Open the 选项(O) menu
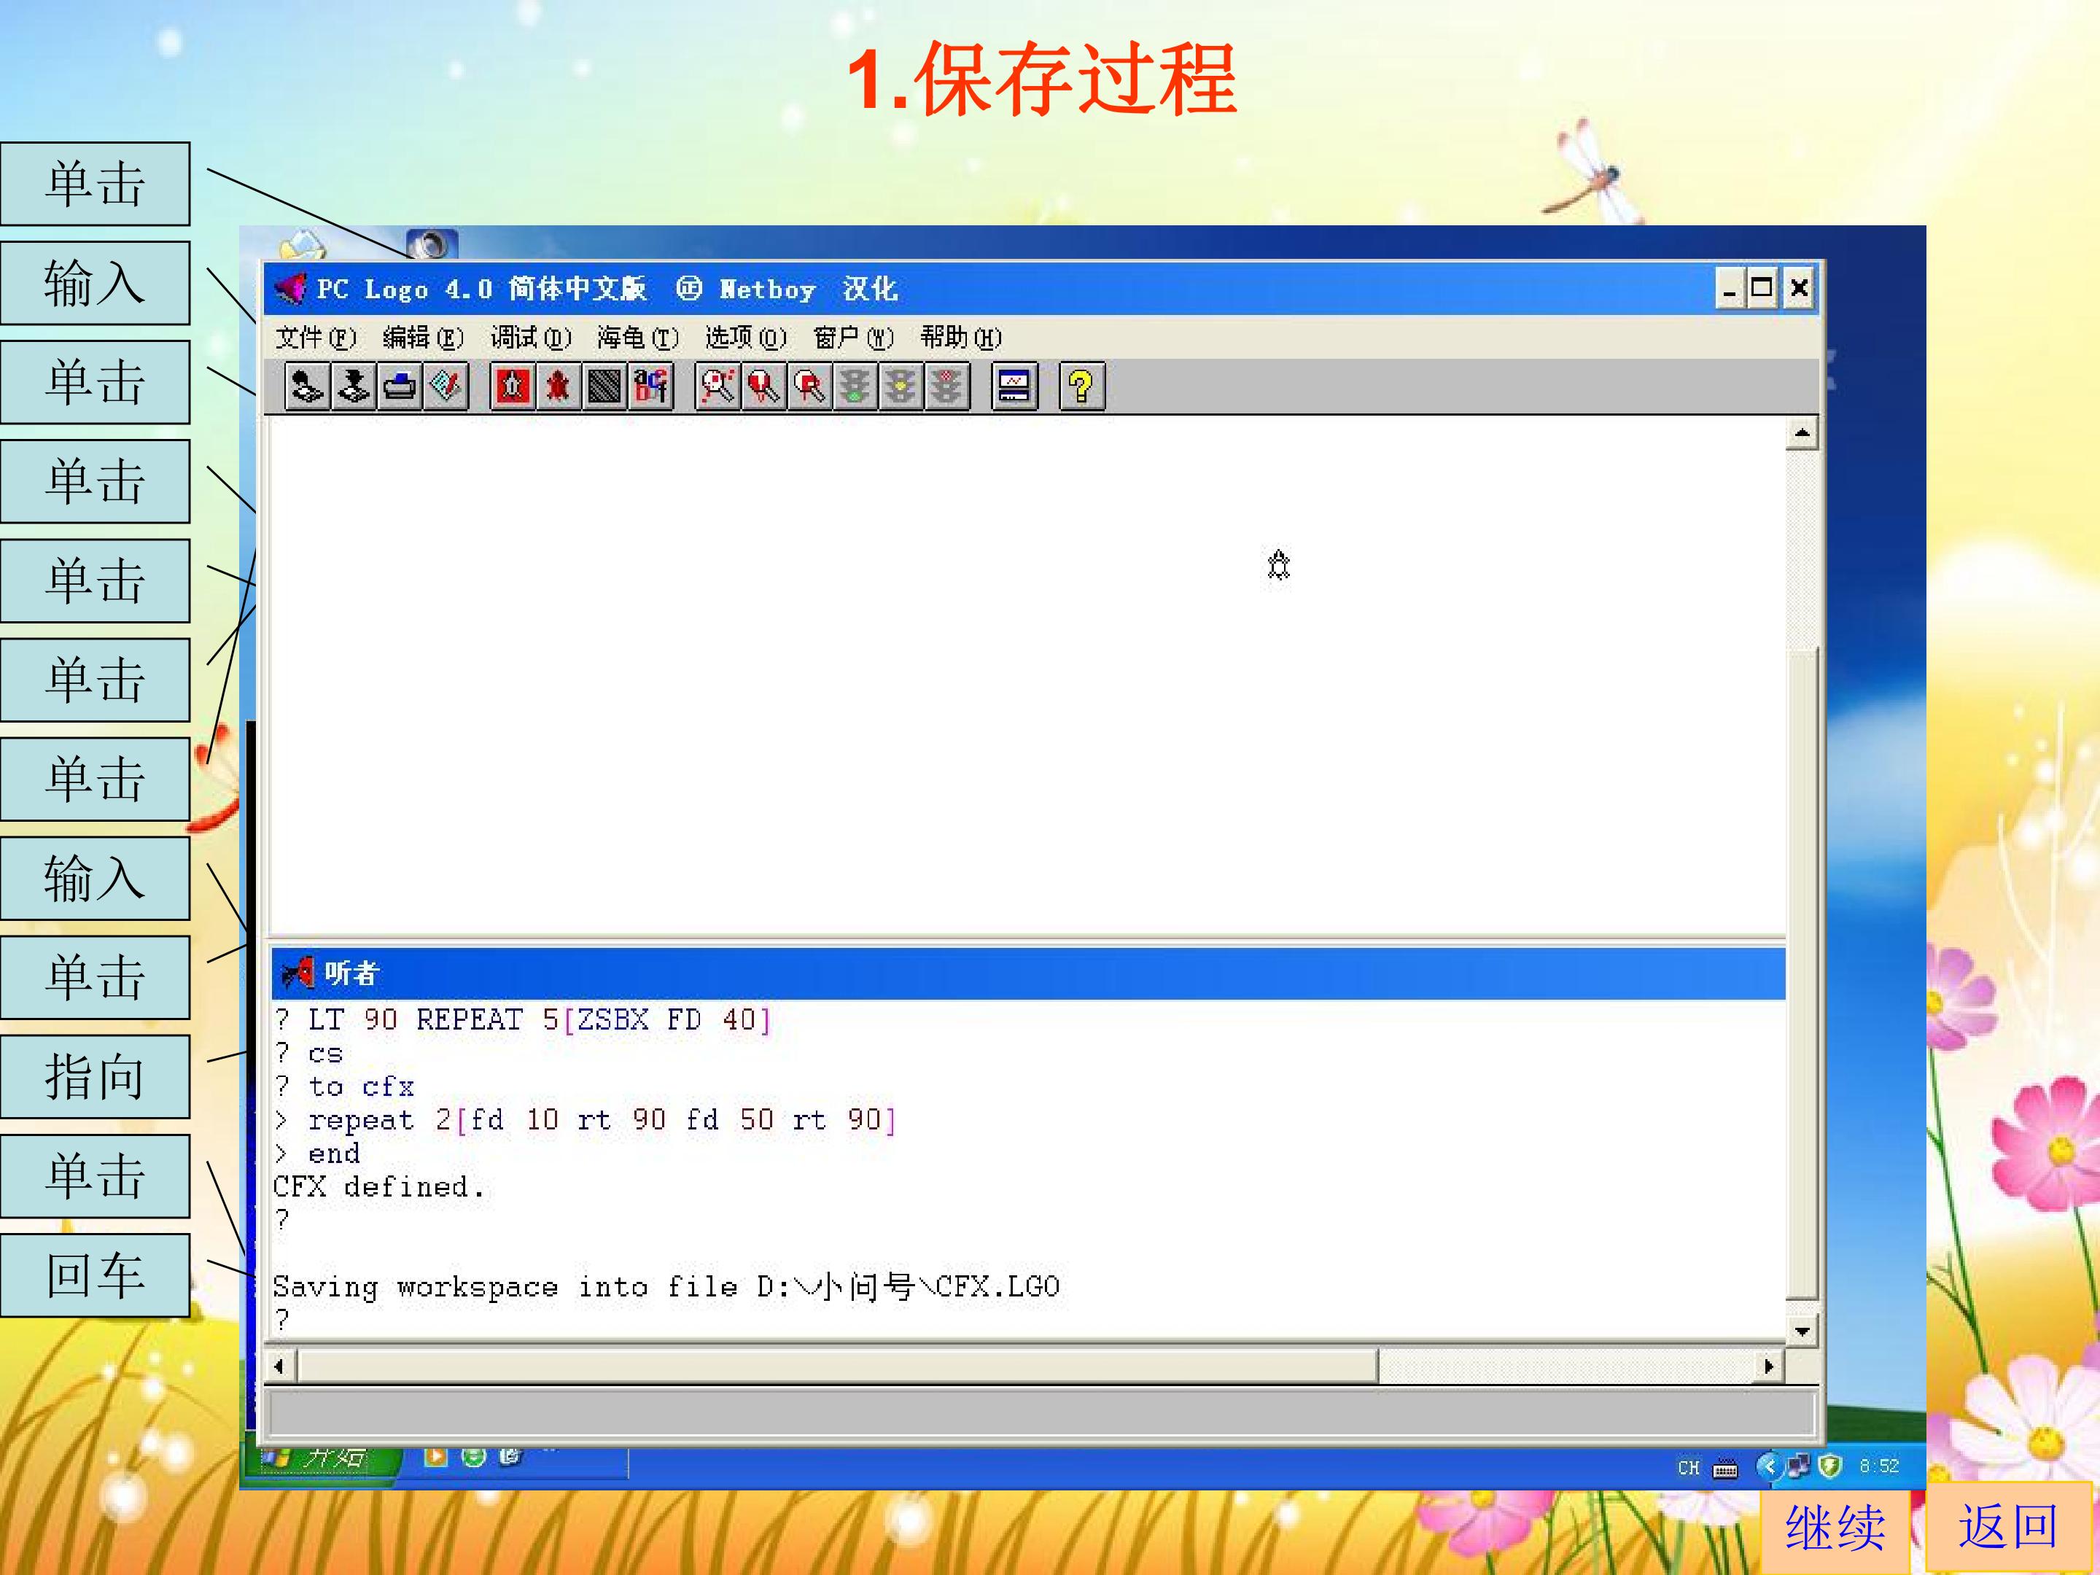 pyautogui.click(x=745, y=337)
